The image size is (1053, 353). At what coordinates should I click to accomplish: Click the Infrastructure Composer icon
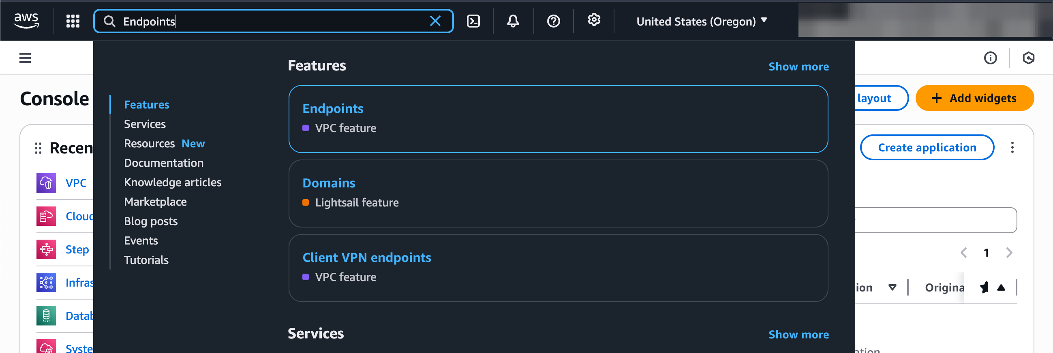click(x=46, y=283)
